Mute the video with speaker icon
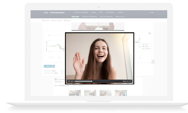The image size is (188, 113). (127, 81)
